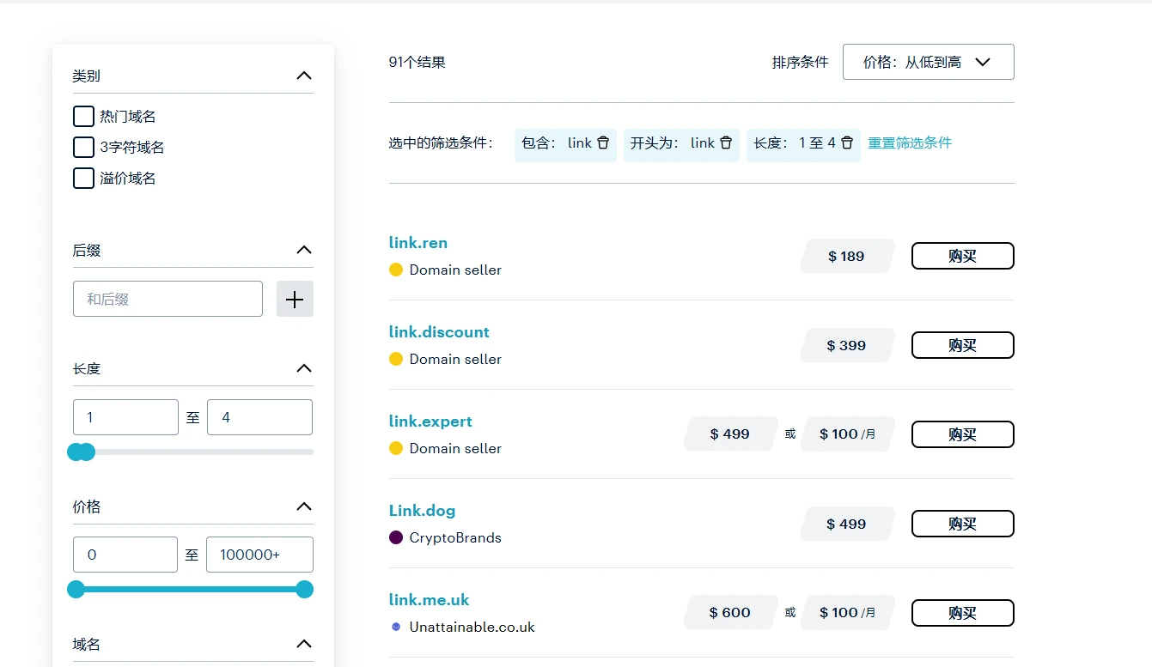Viewport: 1152px width, 667px height.
Task: Toggle the 溢价域名 checkbox
Action: click(83, 179)
